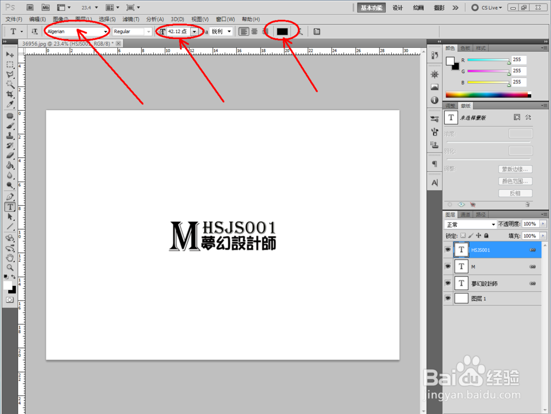Select the Brush tool

click(10, 126)
